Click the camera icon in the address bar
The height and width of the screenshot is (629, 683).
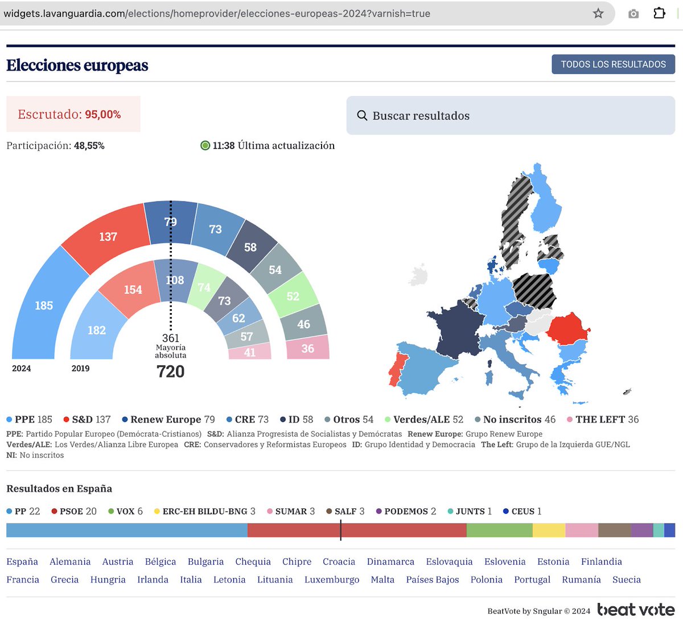pyautogui.click(x=633, y=14)
